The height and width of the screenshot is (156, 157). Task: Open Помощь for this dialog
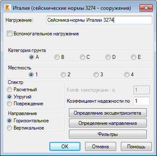136,147
